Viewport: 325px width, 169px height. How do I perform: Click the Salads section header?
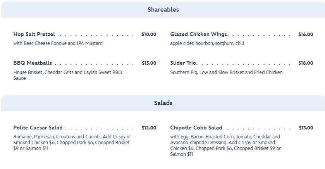pos(163,103)
